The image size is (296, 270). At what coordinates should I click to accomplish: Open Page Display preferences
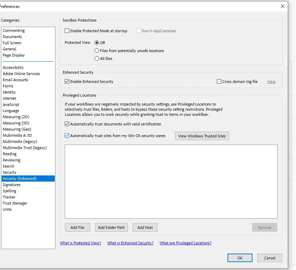[x=14, y=55]
